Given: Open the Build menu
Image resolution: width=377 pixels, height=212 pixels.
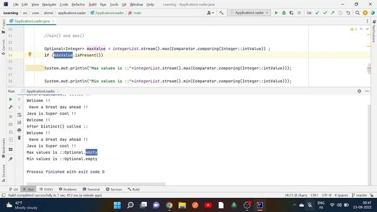Looking at the screenshot, I should (92, 4).
